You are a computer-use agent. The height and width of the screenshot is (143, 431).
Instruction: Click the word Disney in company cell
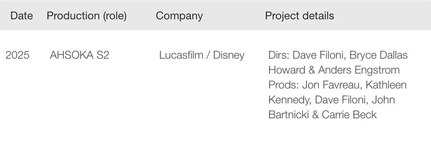pyautogui.click(x=229, y=55)
